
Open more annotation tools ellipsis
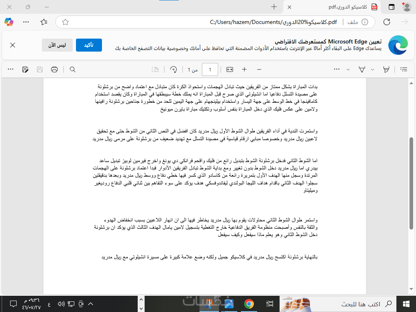[x=337, y=69]
